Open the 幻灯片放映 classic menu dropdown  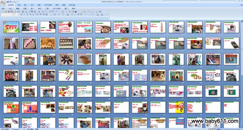tap(57, 9)
